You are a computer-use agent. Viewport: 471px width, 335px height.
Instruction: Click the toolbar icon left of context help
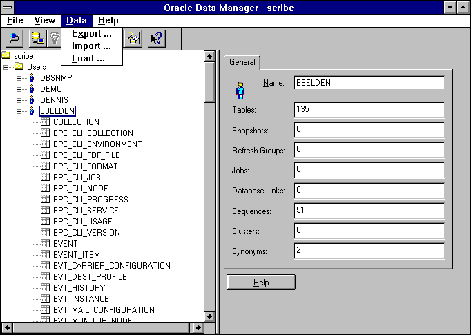point(134,38)
